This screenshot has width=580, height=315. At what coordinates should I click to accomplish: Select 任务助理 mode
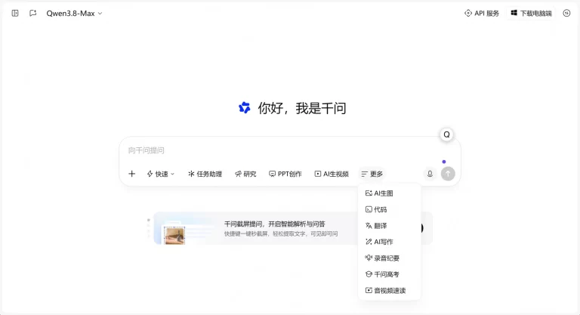click(x=205, y=174)
